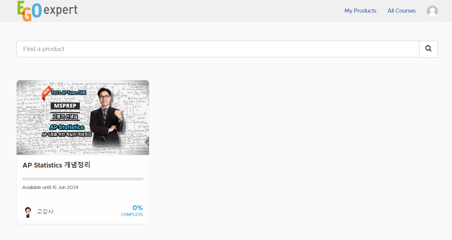Click the instructor avatar icon for 고강사
The image size is (452, 240).
(x=27, y=212)
